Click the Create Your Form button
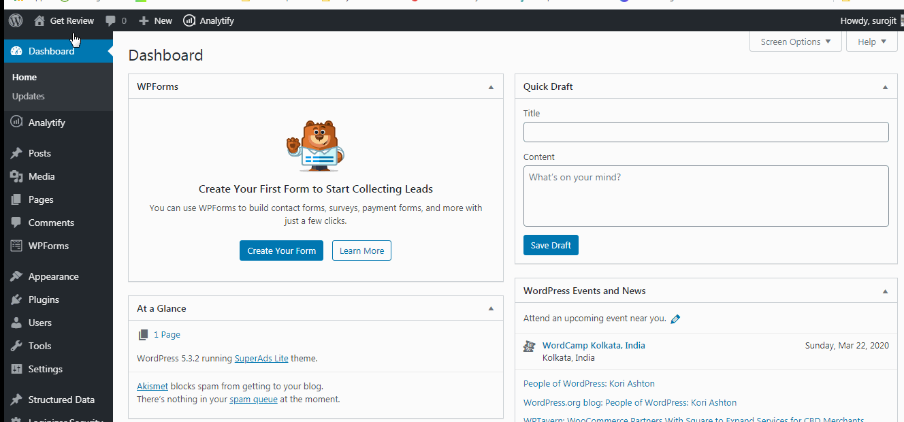Screen dimensions: 904x422 point(282,250)
